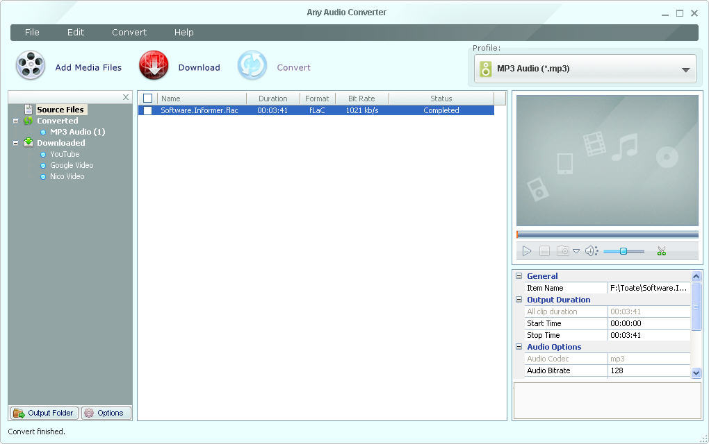Click the Item Name path value
The height and width of the screenshot is (444, 709).
click(x=649, y=288)
